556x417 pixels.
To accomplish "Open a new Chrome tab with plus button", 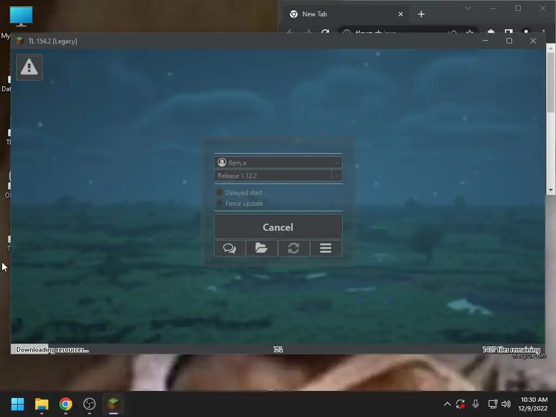I will point(421,14).
